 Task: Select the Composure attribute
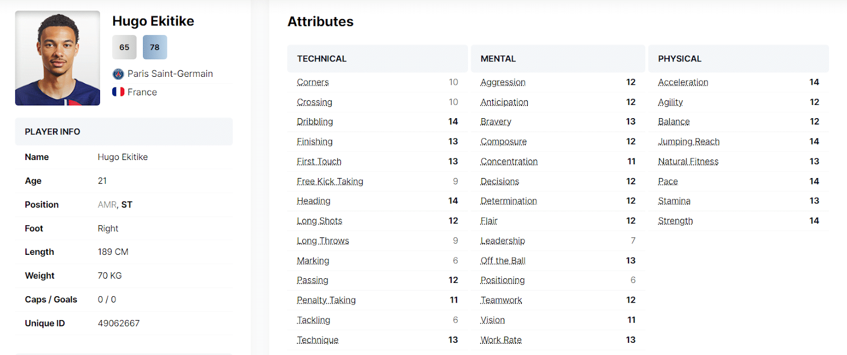click(x=503, y=141)
